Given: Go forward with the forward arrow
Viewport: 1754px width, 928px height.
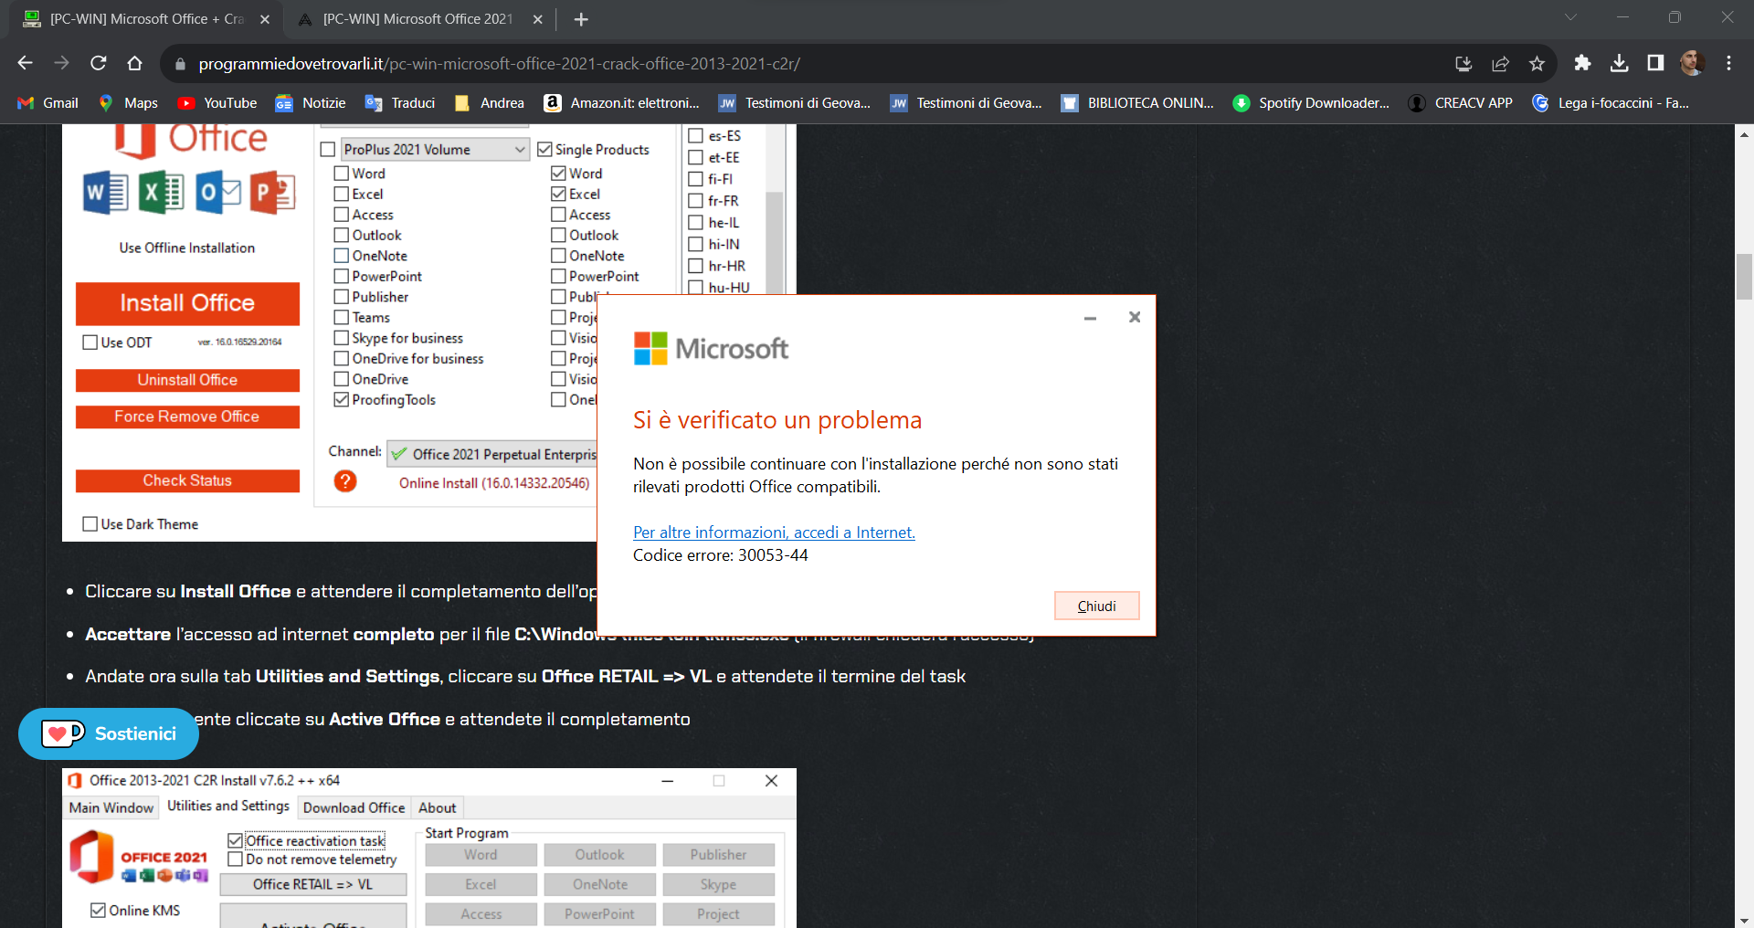Looking at the screenshot, I should (62, 63).
